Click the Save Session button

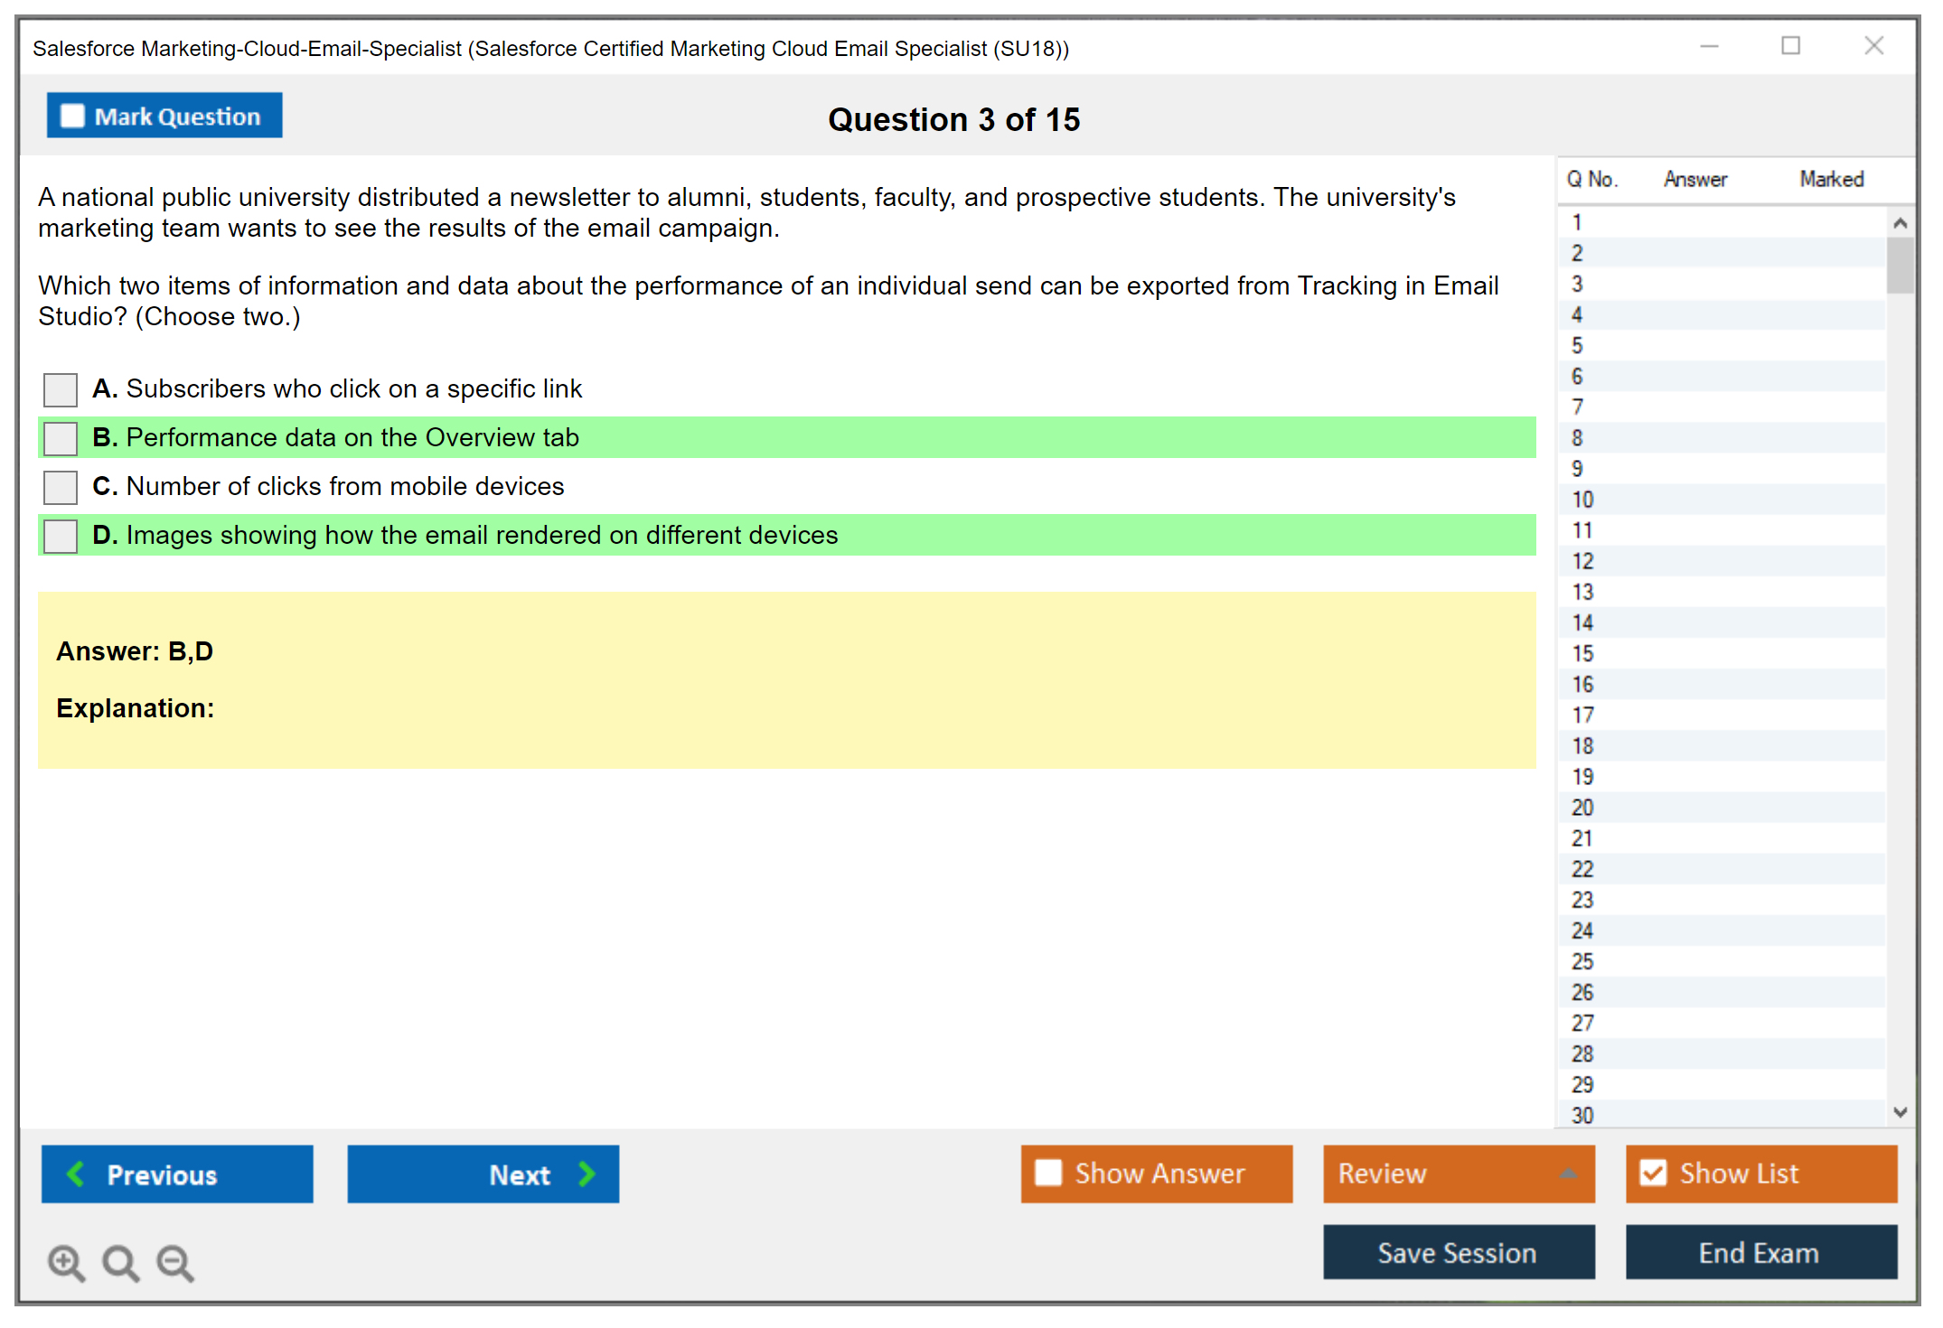(x=1458, y=1252)
